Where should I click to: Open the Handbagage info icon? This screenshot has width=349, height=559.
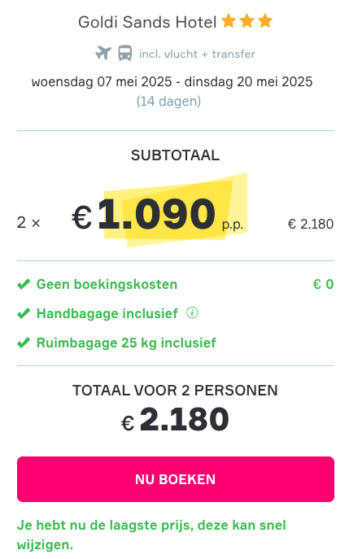point(192,313)
